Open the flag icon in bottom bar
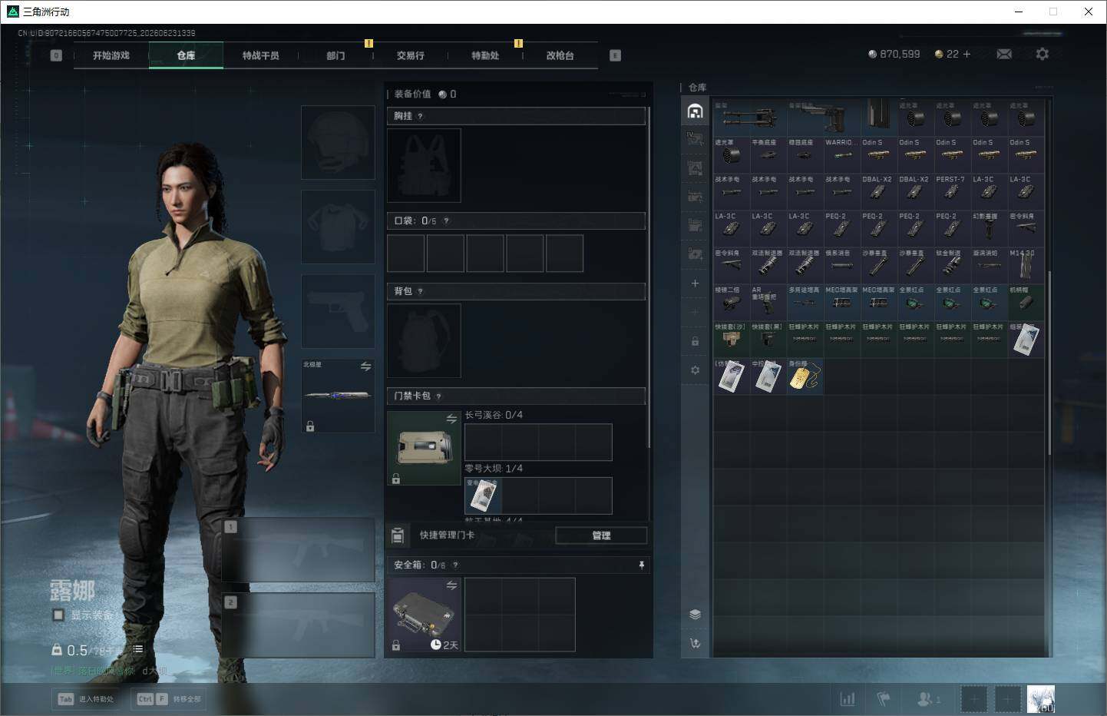The width and height of the screenshot is (1107, 716). pyautogui.click(x=884, y=699)
